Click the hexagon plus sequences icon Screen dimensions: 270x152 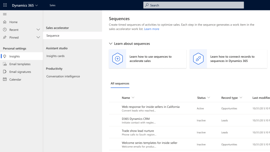tap(117, 59)
